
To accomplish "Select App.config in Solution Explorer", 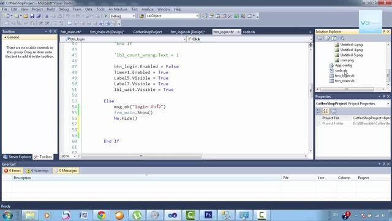I will click(x=344, y=66).
